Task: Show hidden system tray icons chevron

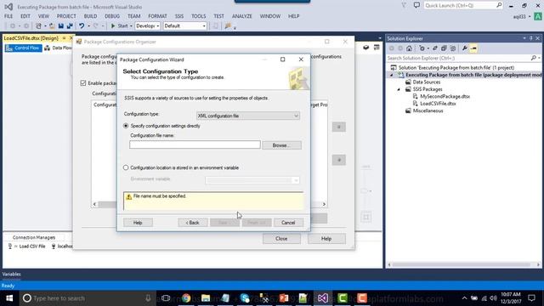Action: (x=464, y=298)
